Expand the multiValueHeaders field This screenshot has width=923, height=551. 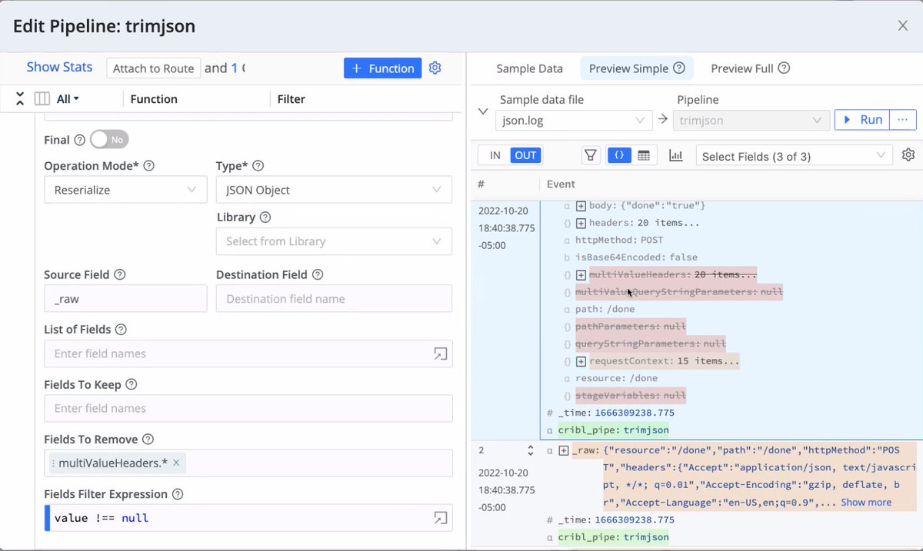tap(581, 275)
